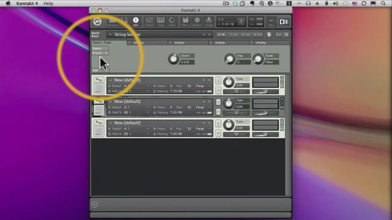The height and width of the screenshot is (220, 392).
Task: Open the Kontakt 4 application menu
Action: (27, 3)
